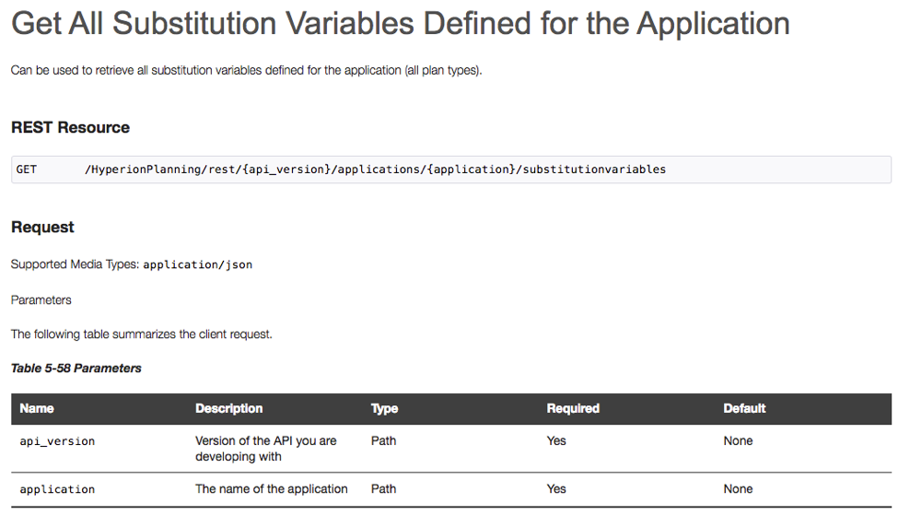898x515 pixels.
Task: Click the application/json media type text
Action: coord(197,264)
